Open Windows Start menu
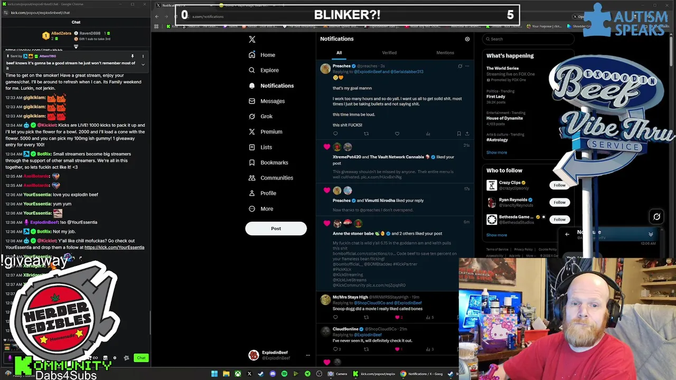 point(214,374)
